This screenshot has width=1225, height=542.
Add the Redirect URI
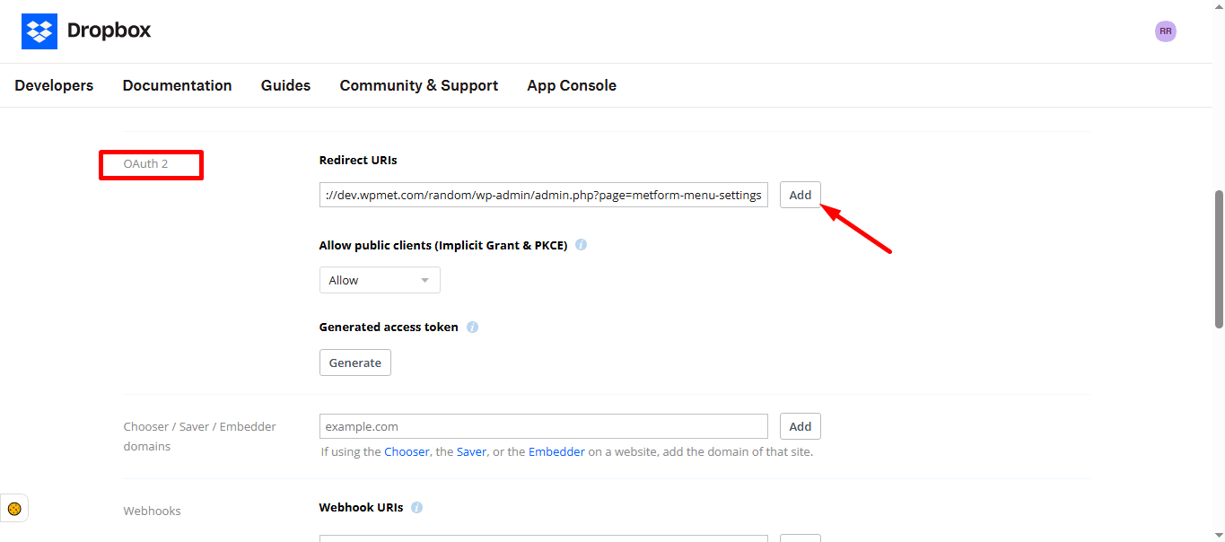coord(800,195)
